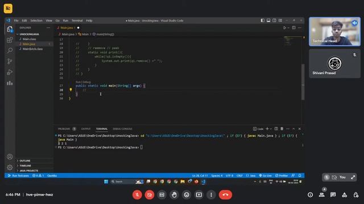The height and width of the screenshot is (204, 364).
Task: Open Main.class in Explorer
Action: pyautogui.click(x=29, y=39)
